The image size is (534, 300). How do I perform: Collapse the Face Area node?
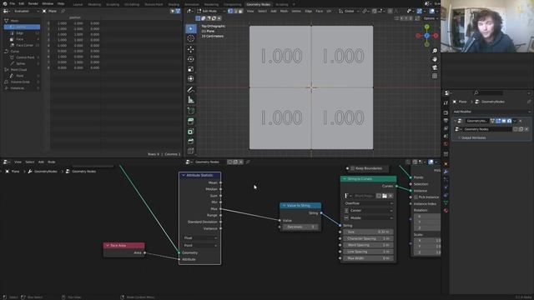point(108,245)
